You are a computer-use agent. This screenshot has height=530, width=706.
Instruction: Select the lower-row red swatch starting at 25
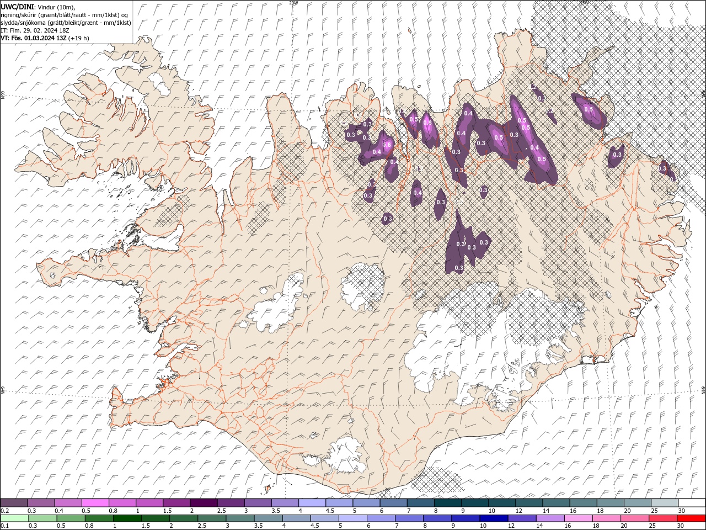click(663, 518)
